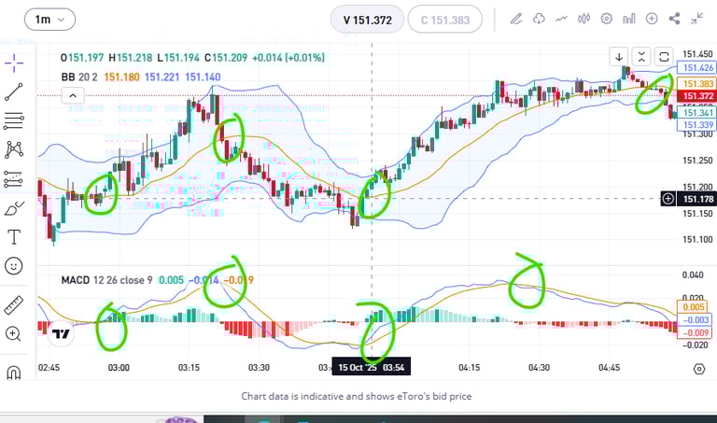Click the BB value 151.180 in legend
Viewport: 717px width, 423px height.
[121, 77]
